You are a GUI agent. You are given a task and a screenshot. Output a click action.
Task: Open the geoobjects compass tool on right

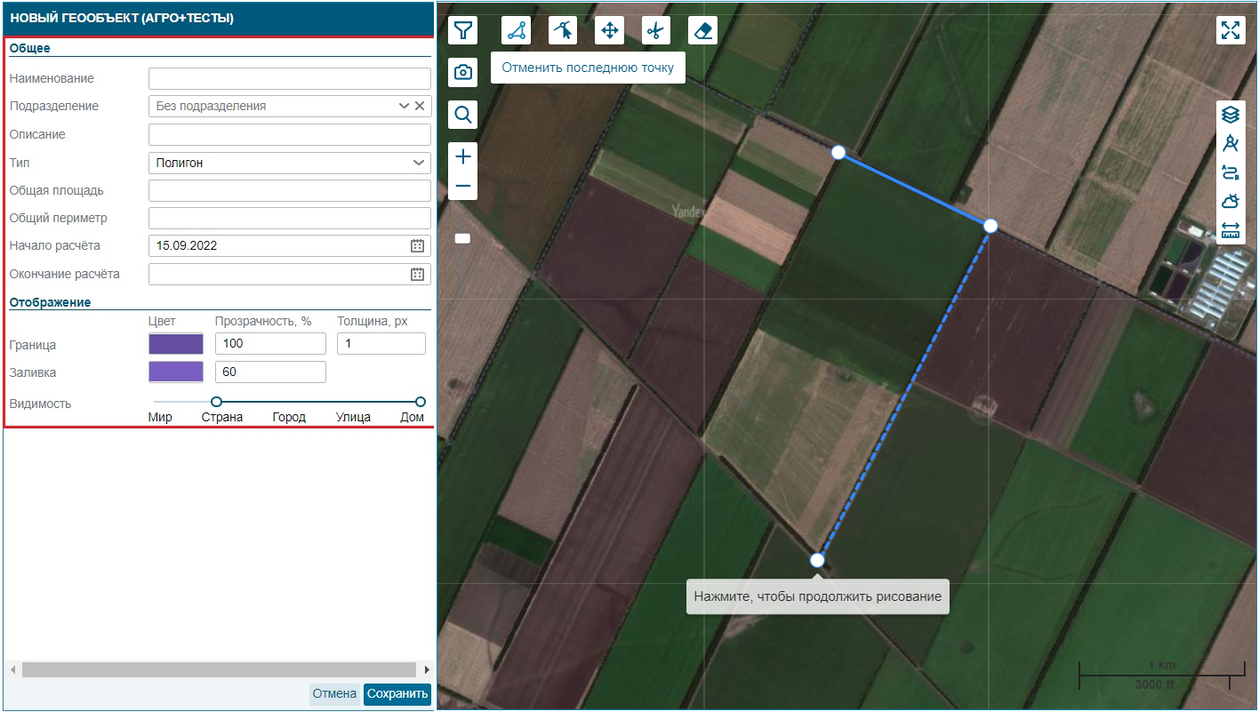coord(1231,143)
